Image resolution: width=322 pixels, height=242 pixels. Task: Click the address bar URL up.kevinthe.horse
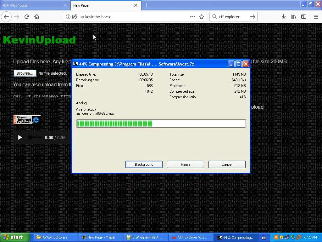pos(95,17)
